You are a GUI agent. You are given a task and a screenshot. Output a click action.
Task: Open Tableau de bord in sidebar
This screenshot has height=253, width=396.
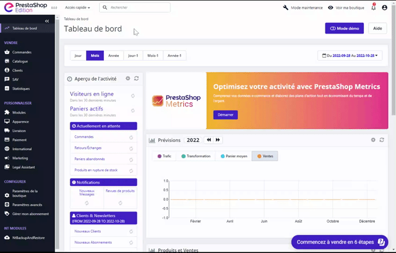point(27,28)
